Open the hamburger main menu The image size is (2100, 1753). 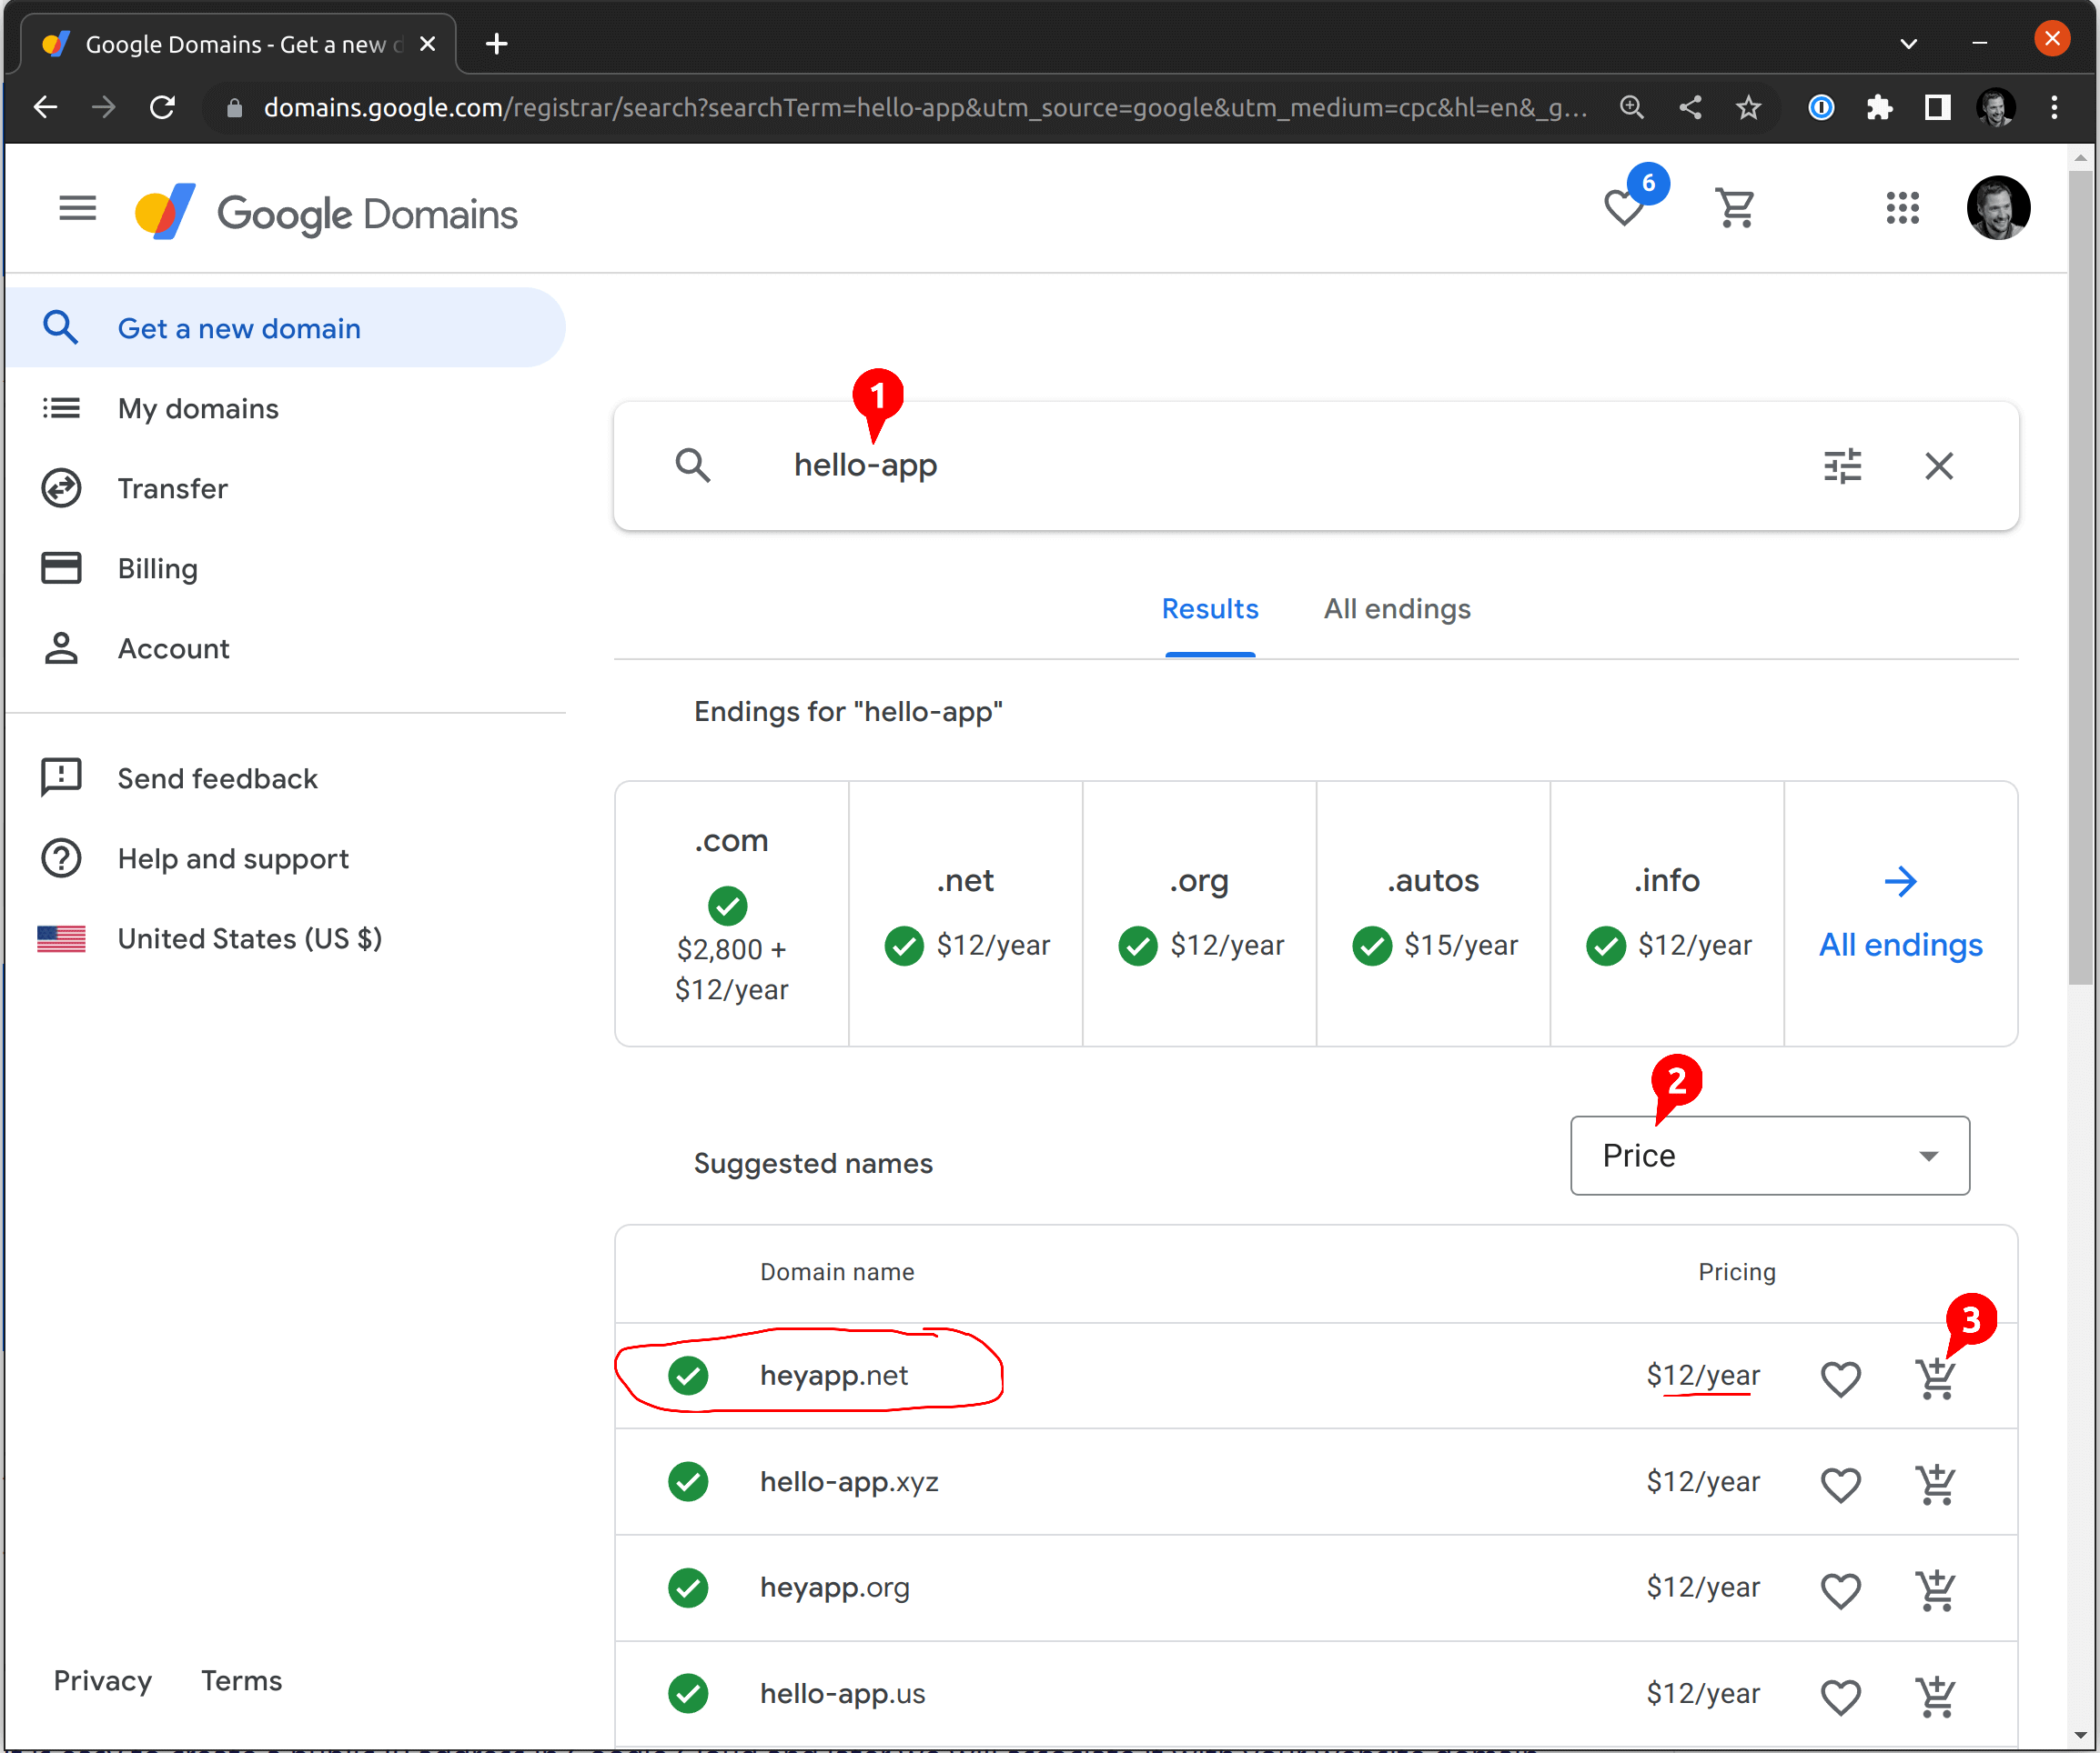(x=77, y=208)
